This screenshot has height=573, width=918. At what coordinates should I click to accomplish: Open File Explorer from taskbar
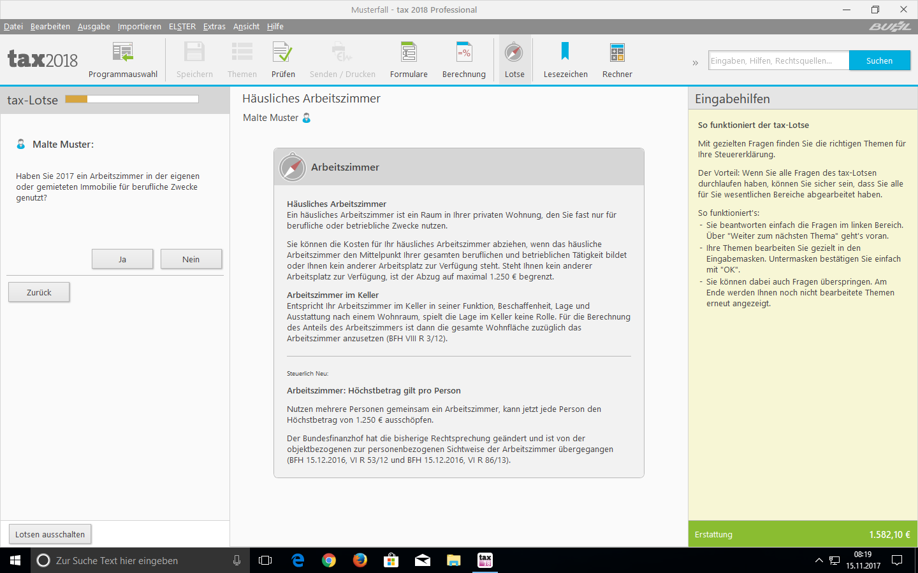(x=454, y=560)
